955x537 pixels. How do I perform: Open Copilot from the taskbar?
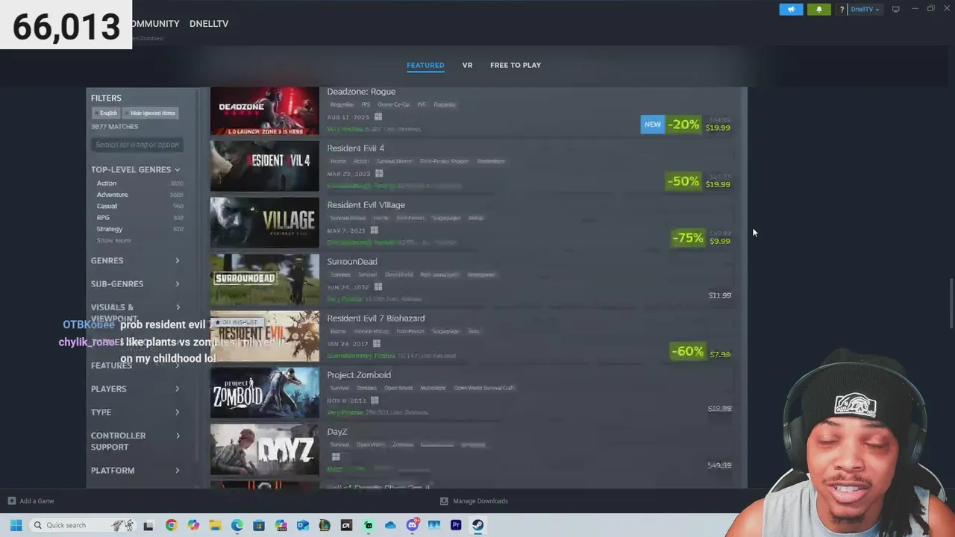[193, 525]
